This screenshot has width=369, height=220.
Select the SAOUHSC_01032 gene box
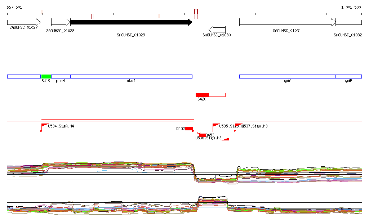tap(349, 22)
